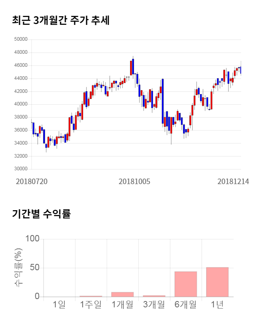This screenshot has width=253, height=320.
Task: Click the 1주일 x-axis label
Action: [x=91, y=305]
